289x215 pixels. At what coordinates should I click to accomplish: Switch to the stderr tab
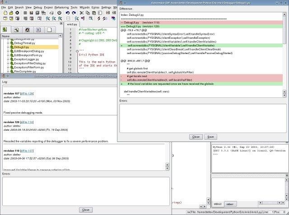[229, 204]
